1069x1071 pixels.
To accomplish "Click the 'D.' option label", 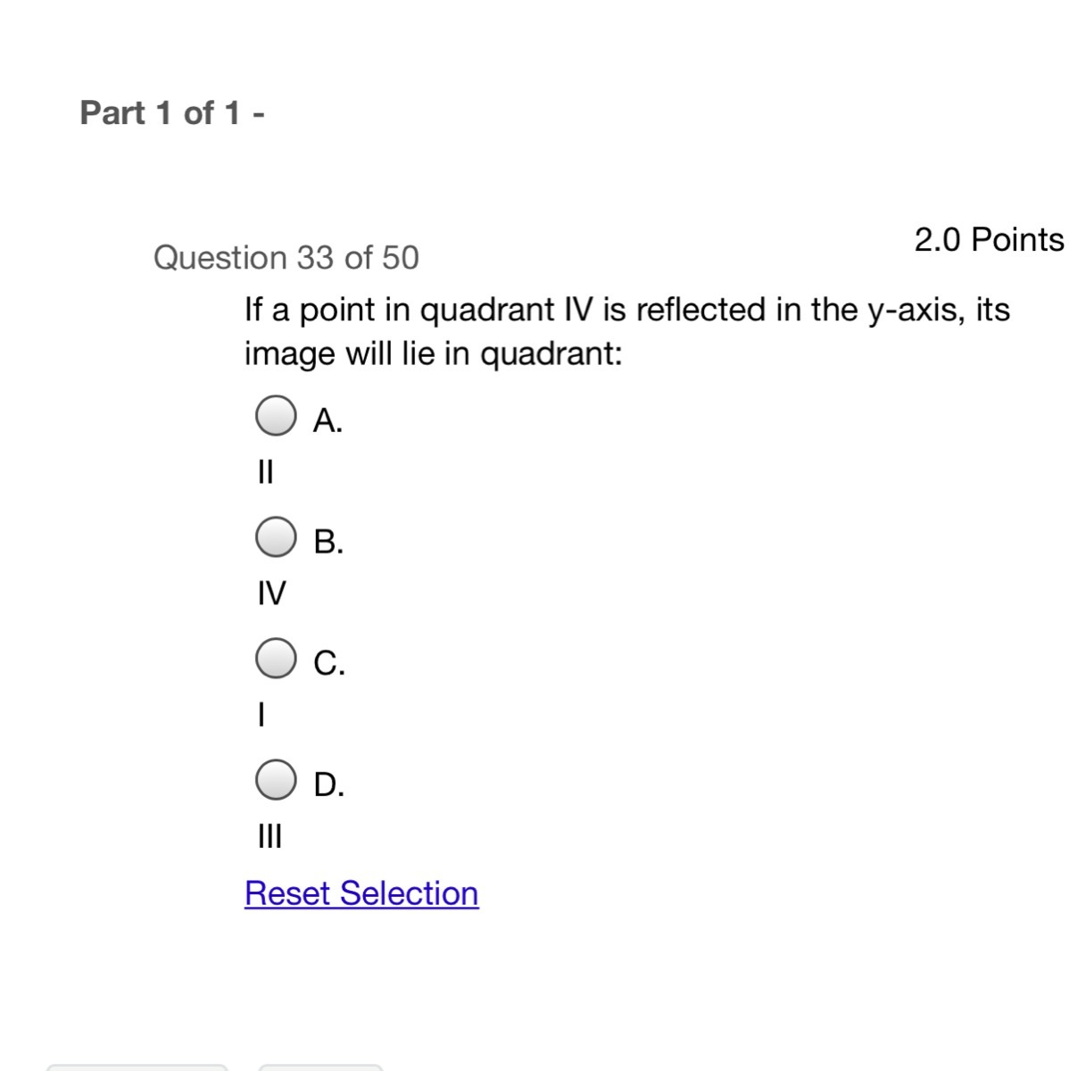I will 329,785.
